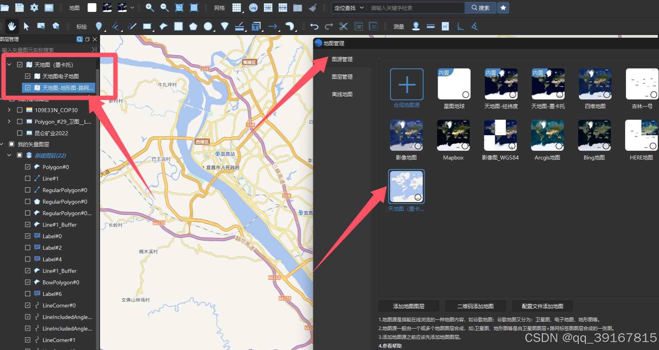This screenshot has height=350, width=659.
Task: Collapse the 我的矢量图层 group
Action: (2, 144)
